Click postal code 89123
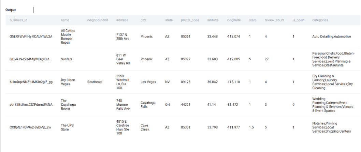 [x=186, y=82]
